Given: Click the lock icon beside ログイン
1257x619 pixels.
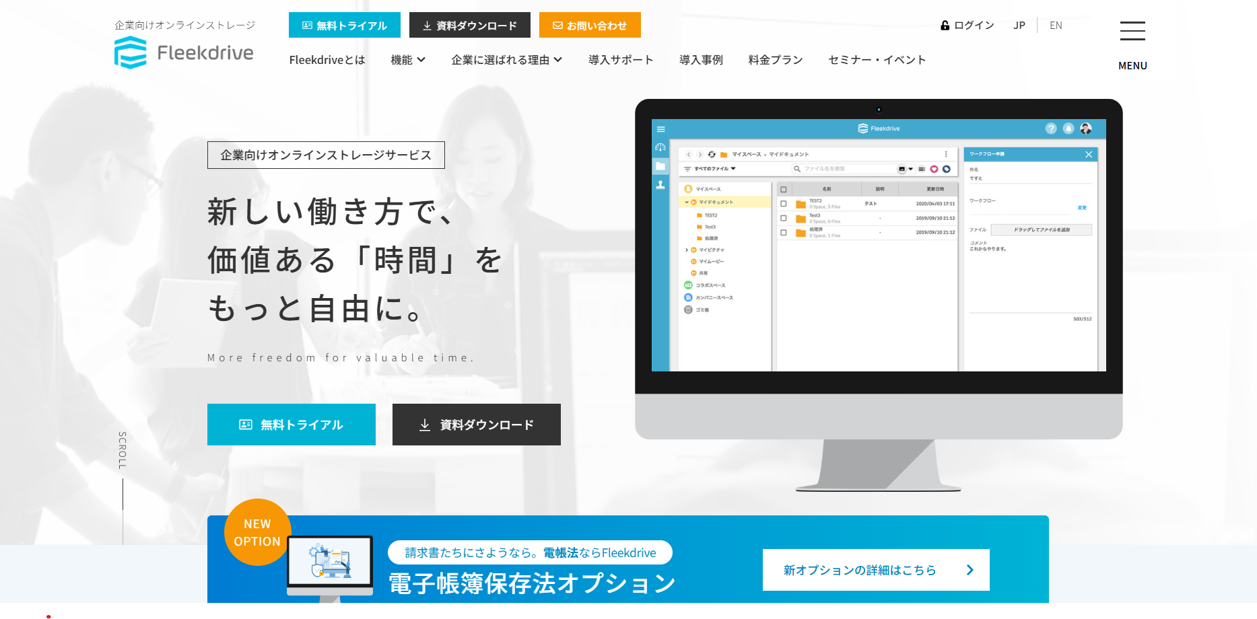Looking at the screenshot, I should pos(945,26).
